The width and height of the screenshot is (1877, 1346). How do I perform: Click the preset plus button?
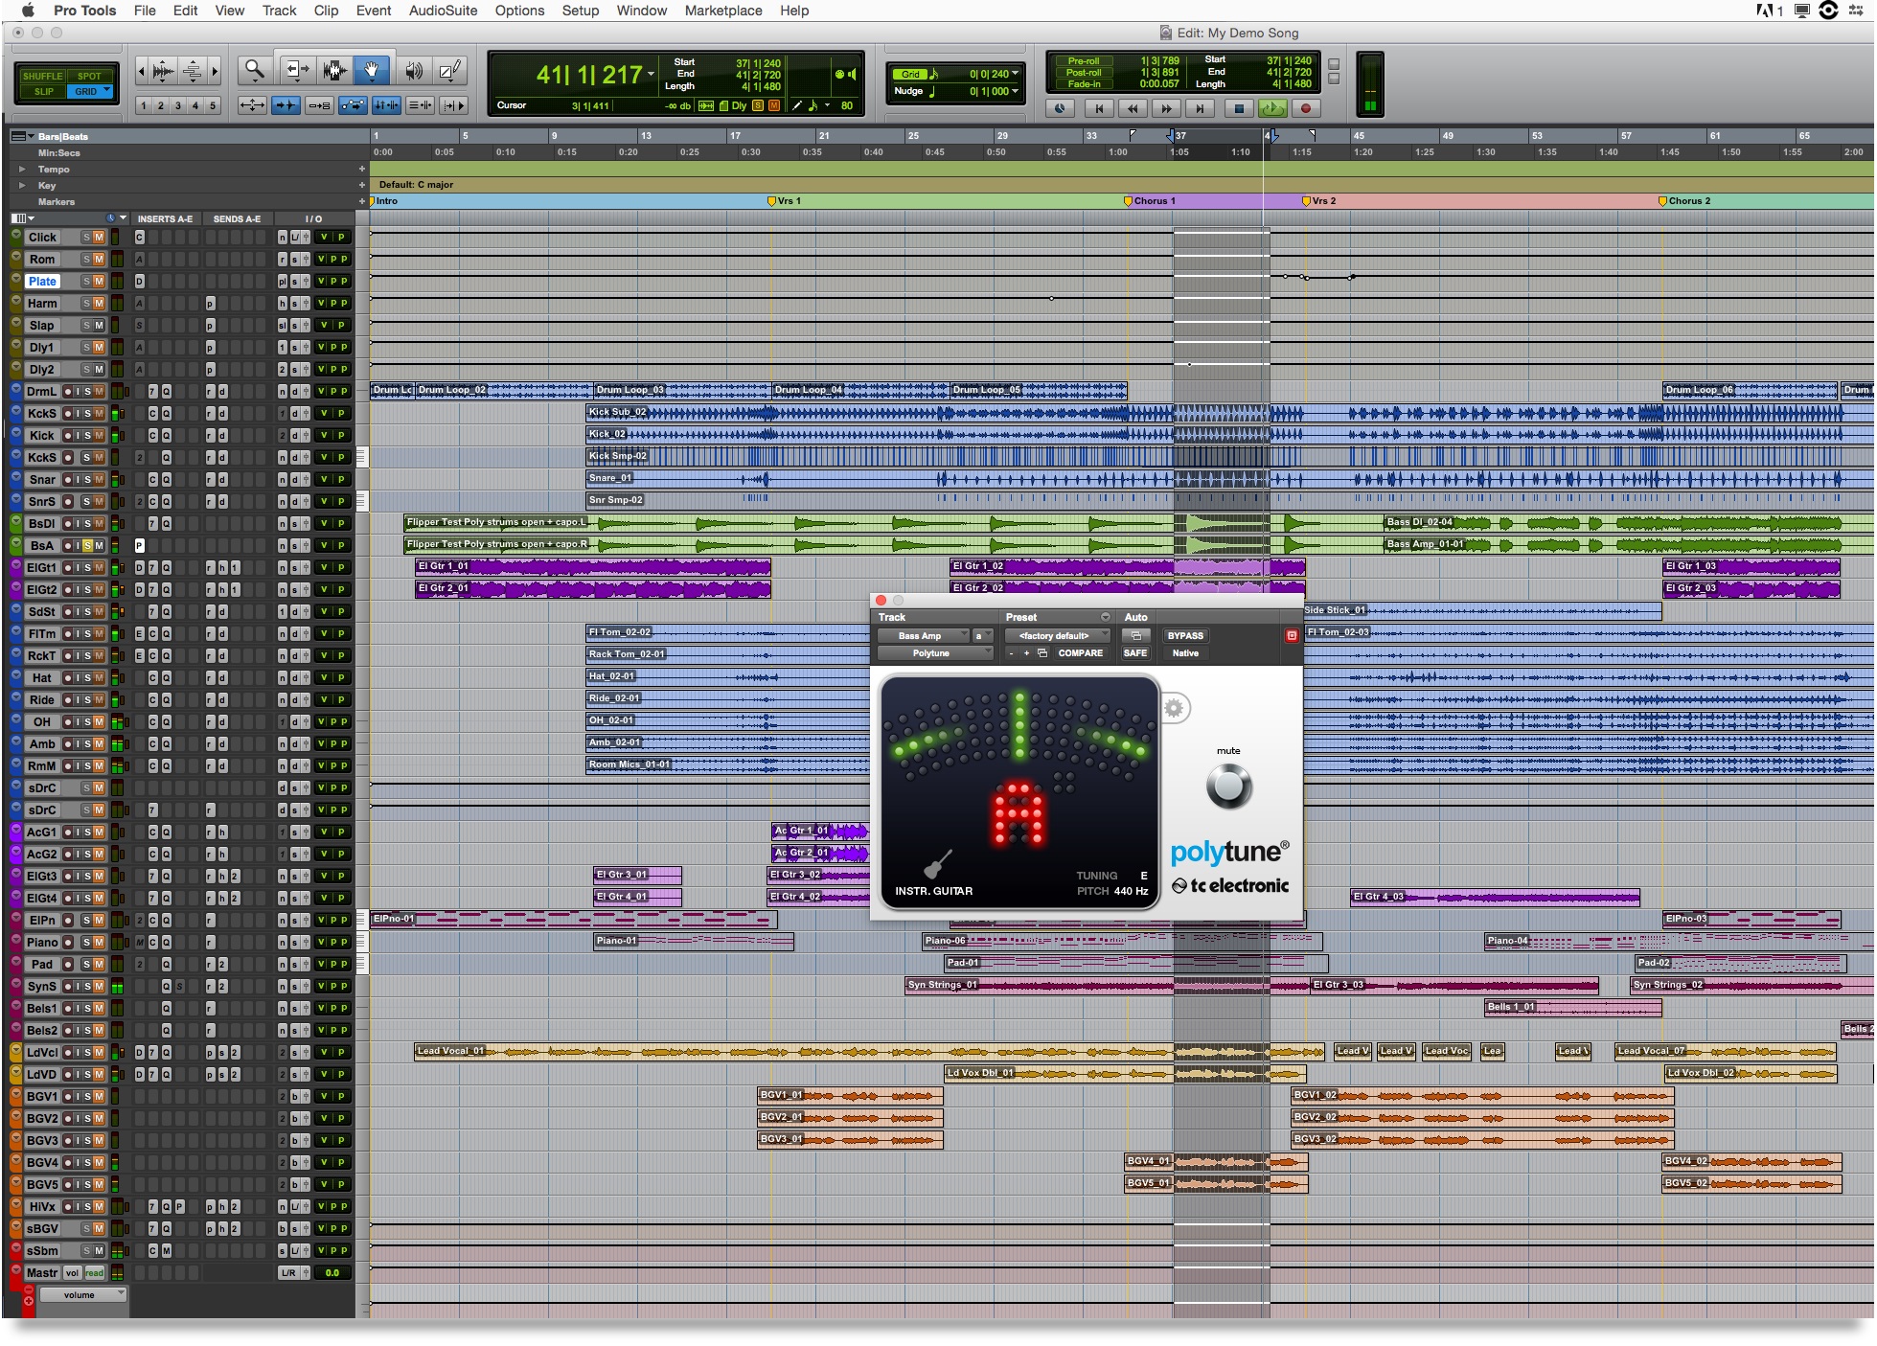pyautogui.click(x=1026, y=653)
